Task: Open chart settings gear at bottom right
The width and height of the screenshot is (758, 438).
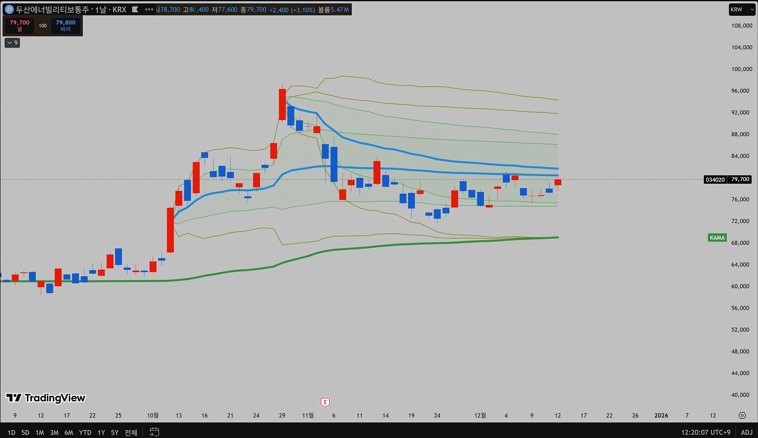Action: point(742,416)
